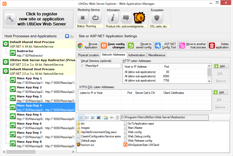233x156 pixels.
Task: Add an HTTP listen address
Action: tap(221, 66)
